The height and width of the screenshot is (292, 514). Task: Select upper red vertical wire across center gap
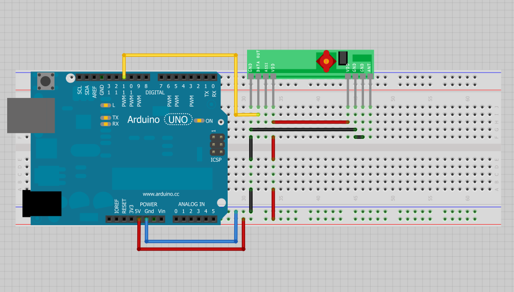pyautogui.click(x=273, y=148)
